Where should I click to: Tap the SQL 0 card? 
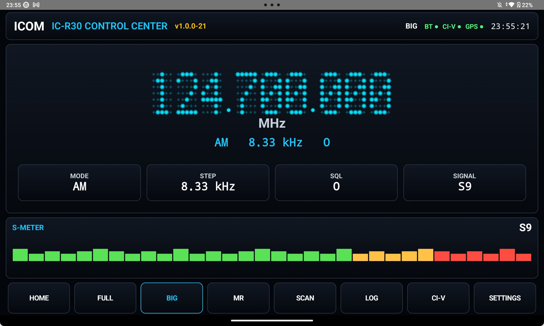pos(336,183)
